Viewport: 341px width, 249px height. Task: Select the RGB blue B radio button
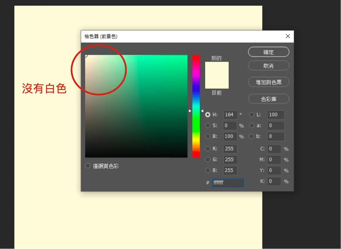point(208,170)
